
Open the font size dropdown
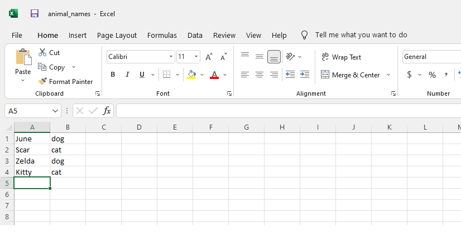coord(196,57)
